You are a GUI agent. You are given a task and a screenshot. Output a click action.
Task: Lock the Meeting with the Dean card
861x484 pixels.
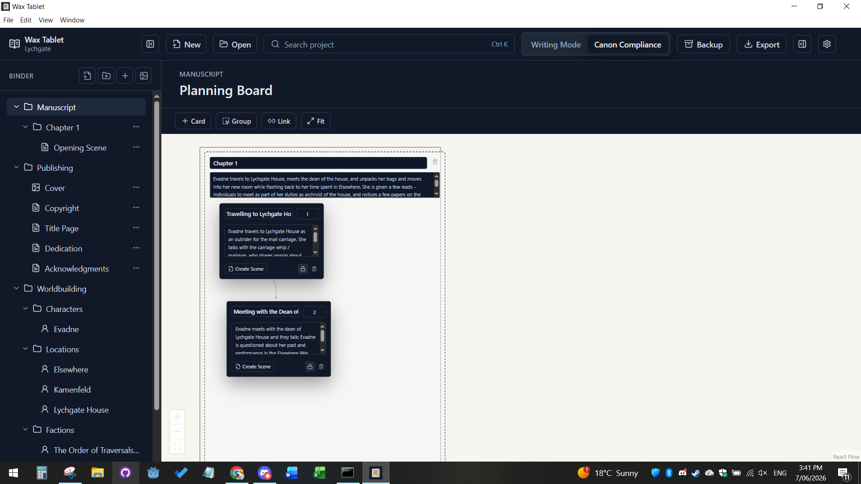click(310, 367)
